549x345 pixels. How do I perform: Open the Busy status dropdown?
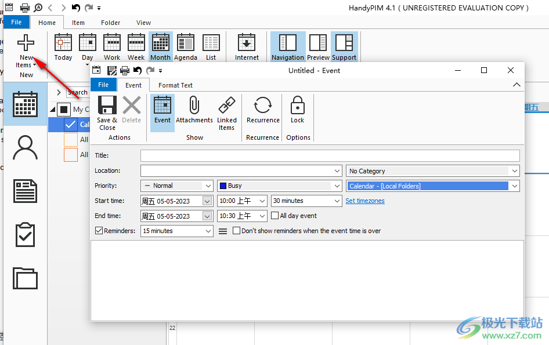click(337, 186)
